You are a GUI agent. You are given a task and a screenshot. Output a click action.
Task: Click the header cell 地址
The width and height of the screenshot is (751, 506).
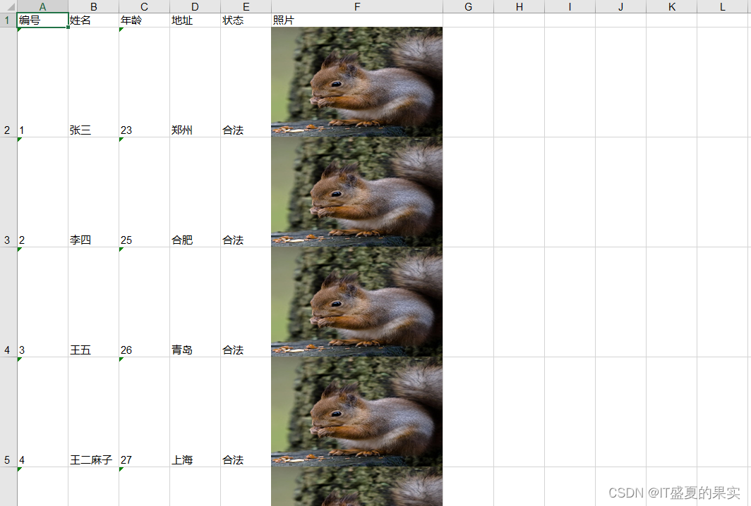[195, 20]
